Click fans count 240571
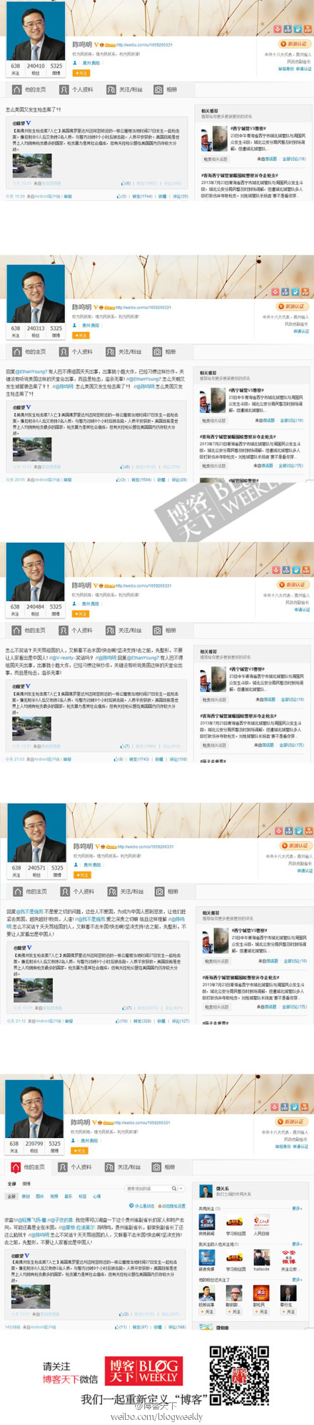314x1425 pixels. (x=36, y=867)
